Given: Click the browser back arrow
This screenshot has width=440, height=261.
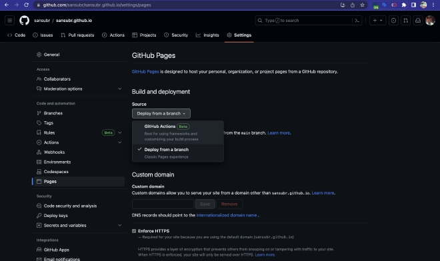Looking at the screenshot, I should 7,5.
